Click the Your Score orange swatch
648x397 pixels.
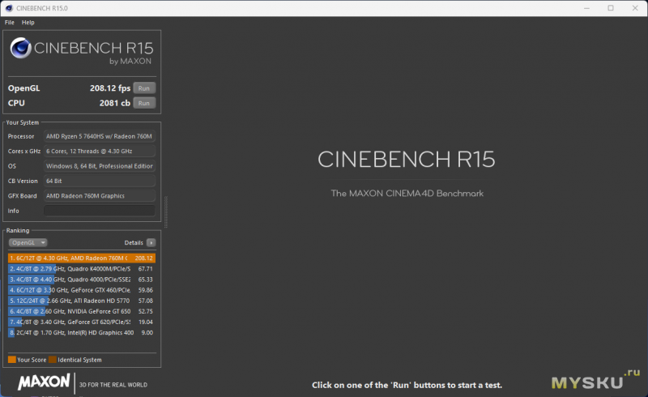12,360
